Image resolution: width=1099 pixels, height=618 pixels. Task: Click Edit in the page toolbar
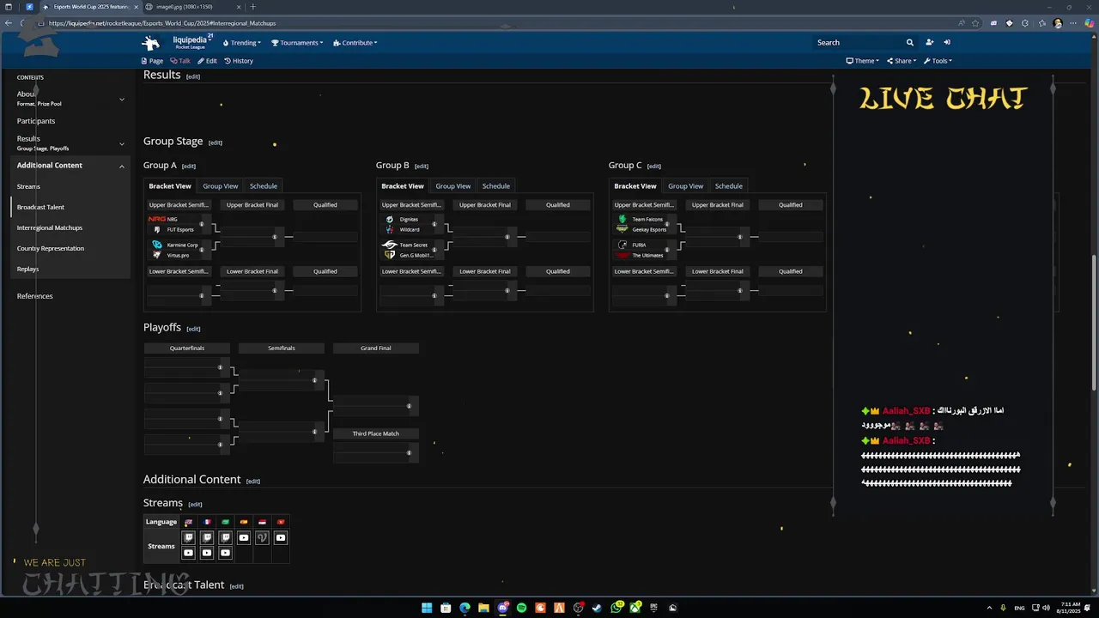coord(207,61)
